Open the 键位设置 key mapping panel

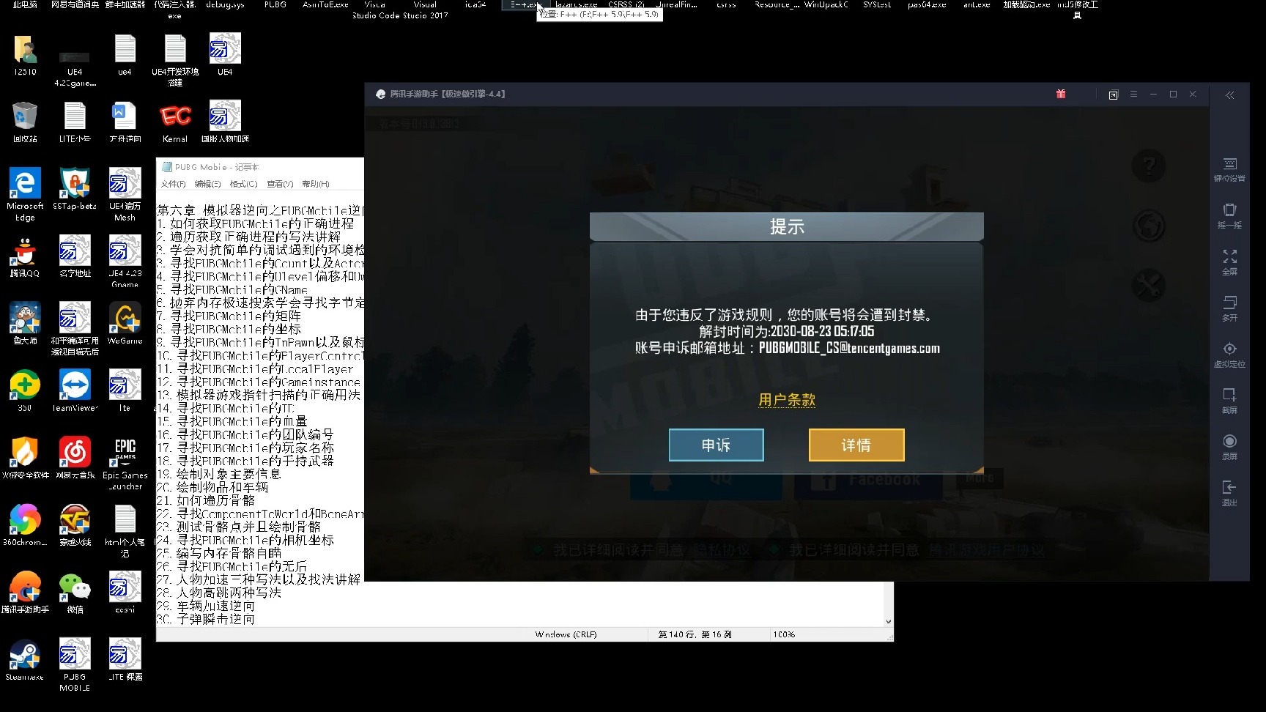1229,168
